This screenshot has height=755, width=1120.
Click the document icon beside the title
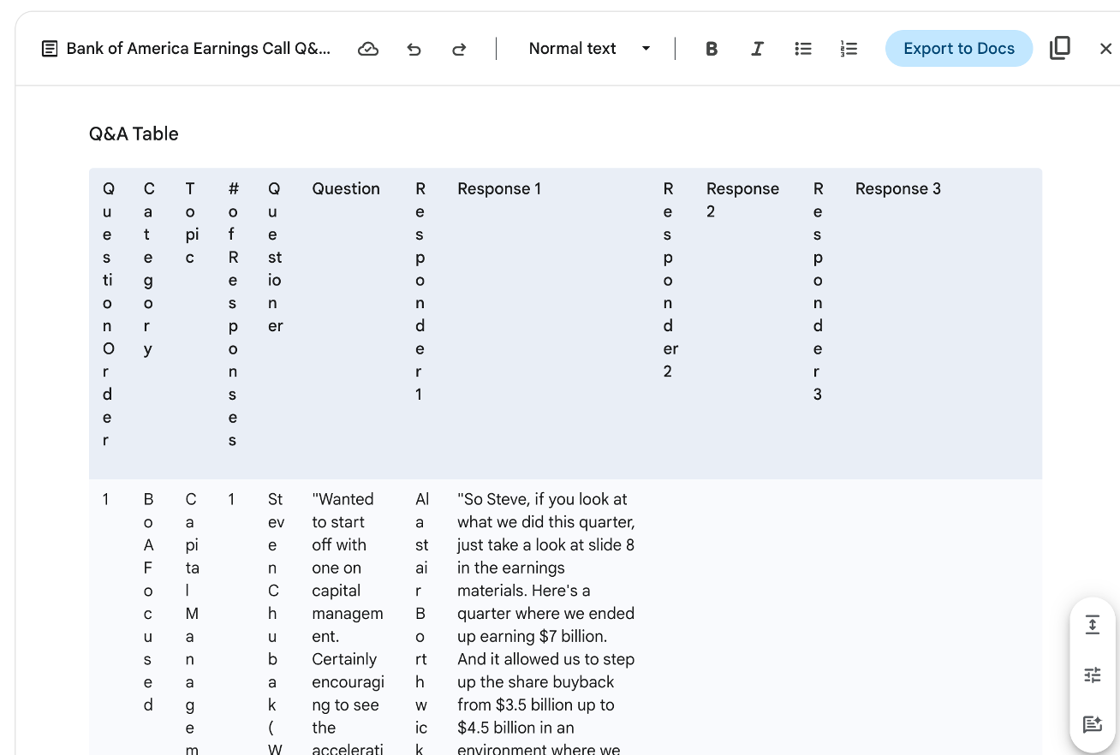[50, 49]
